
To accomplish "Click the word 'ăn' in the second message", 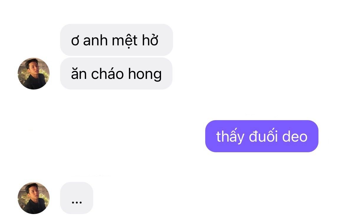I will coord(79,74).
